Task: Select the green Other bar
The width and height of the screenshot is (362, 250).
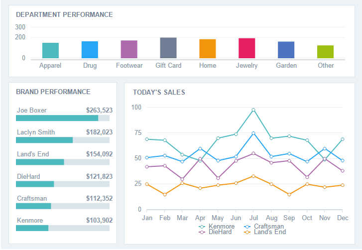Action: tap(325, 52)
